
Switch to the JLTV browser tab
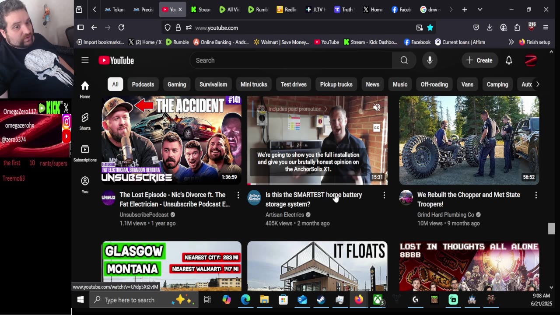coord(316,10)
